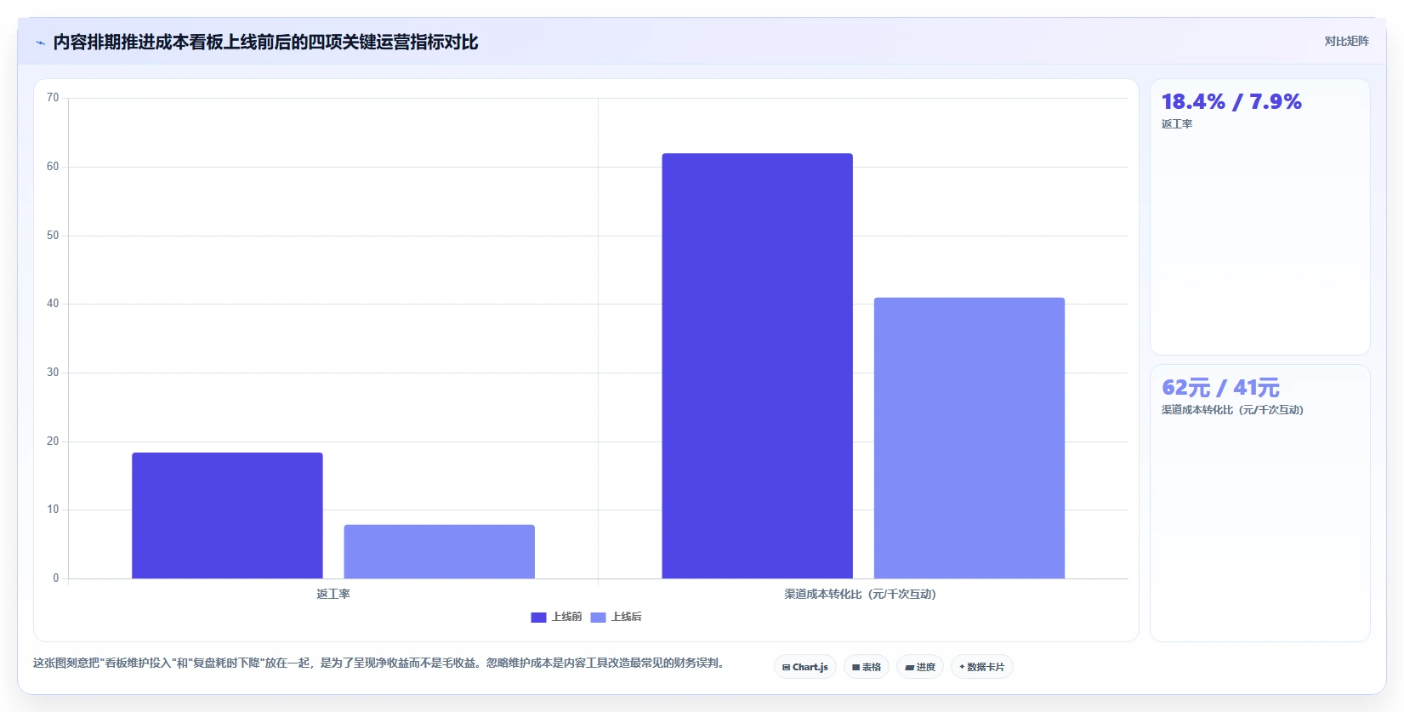Select the Chart.js tag chip
This screenshot has height=712, width=1404.
pyautogui.click(x=805, y=667)
